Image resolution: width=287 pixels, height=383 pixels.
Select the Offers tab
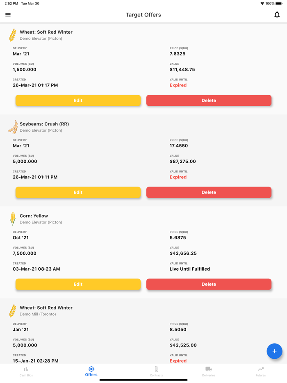(x=91, y=371)
